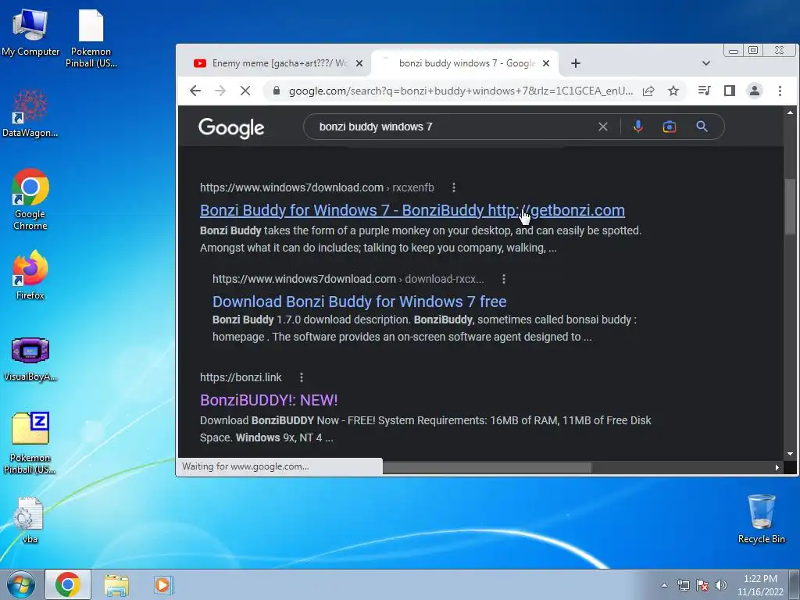The height and width of the screenshot is (600, 800).
Task: Open options for bonzi.link result
Action: [x=302, y=377]
